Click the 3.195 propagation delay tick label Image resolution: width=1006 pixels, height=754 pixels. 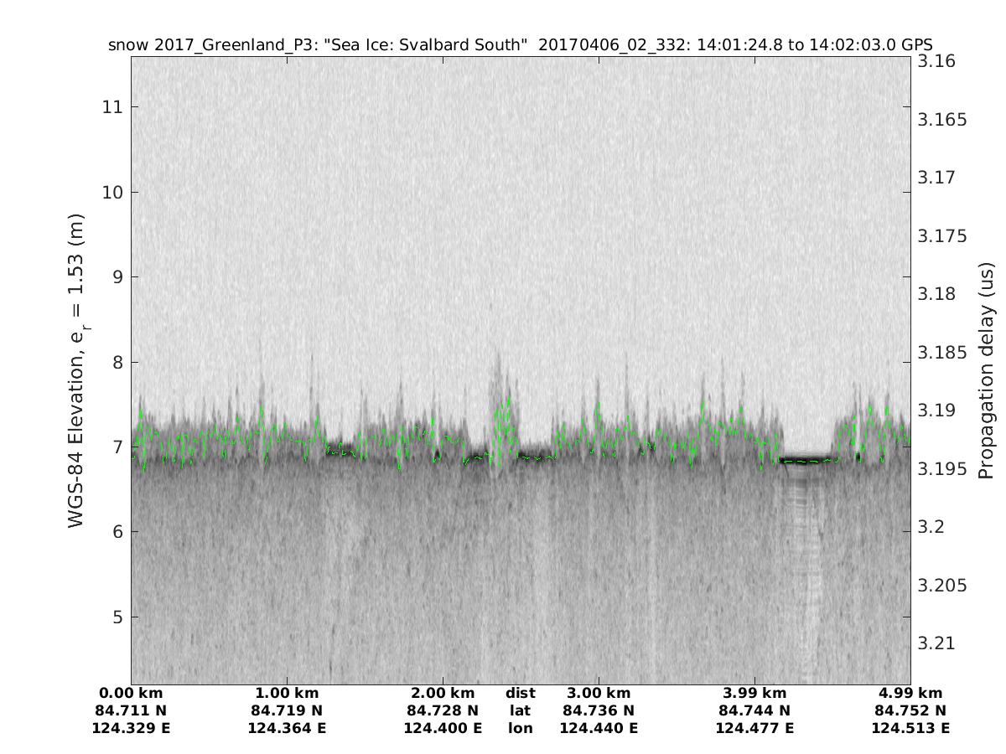point(942,468)
